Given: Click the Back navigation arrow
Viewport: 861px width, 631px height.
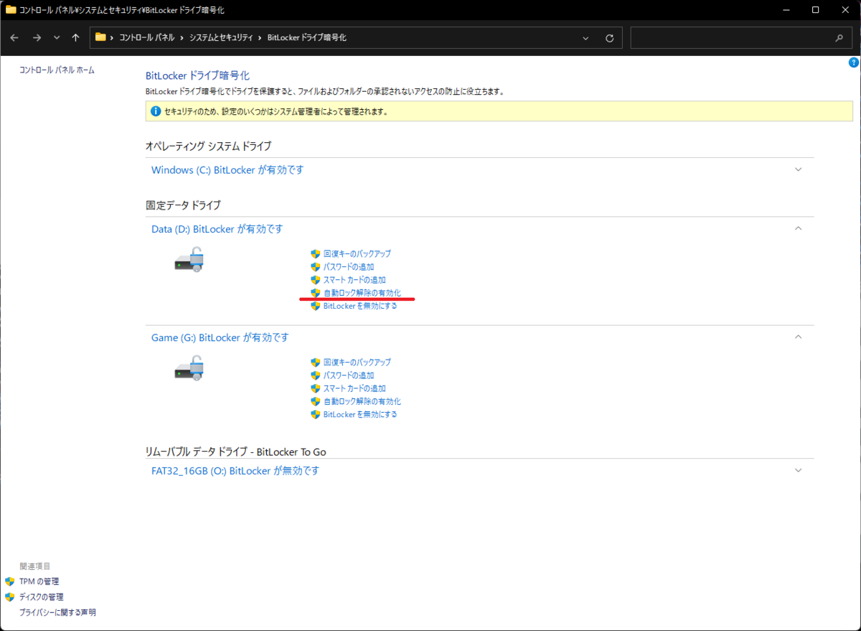Looking at the screenshot, I should click(14, 37).
